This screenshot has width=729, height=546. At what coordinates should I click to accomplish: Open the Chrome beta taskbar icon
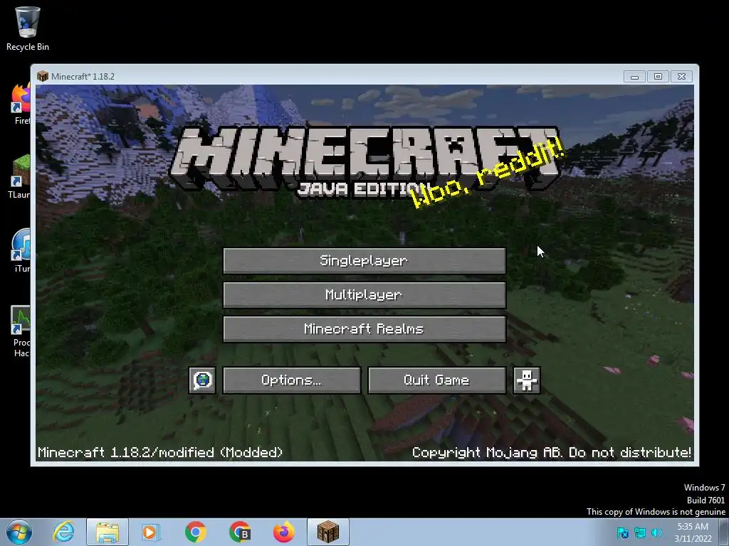[x=240, y=532]
